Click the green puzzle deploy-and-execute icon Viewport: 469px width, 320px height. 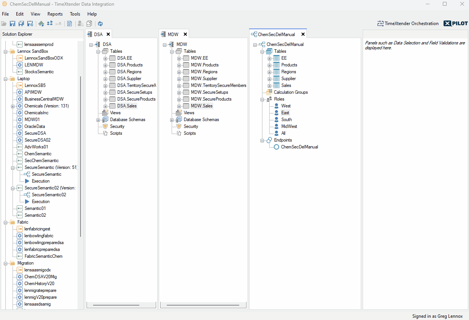pos(41,24)
